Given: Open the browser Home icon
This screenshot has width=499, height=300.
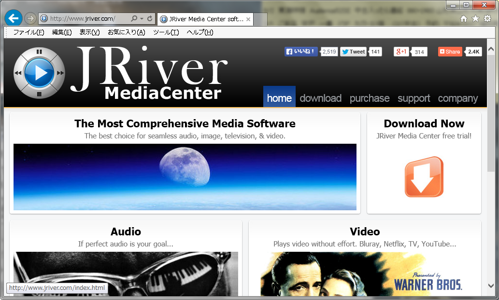Looking at the screenshot, I should [x=464, y=19].
